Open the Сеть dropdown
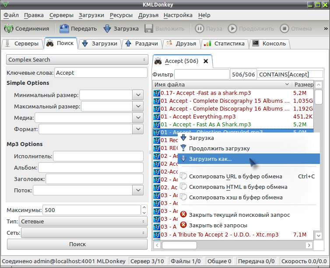The height and width of the screenshot is (268, 330). pyautogui.click(x=84, y=233)
